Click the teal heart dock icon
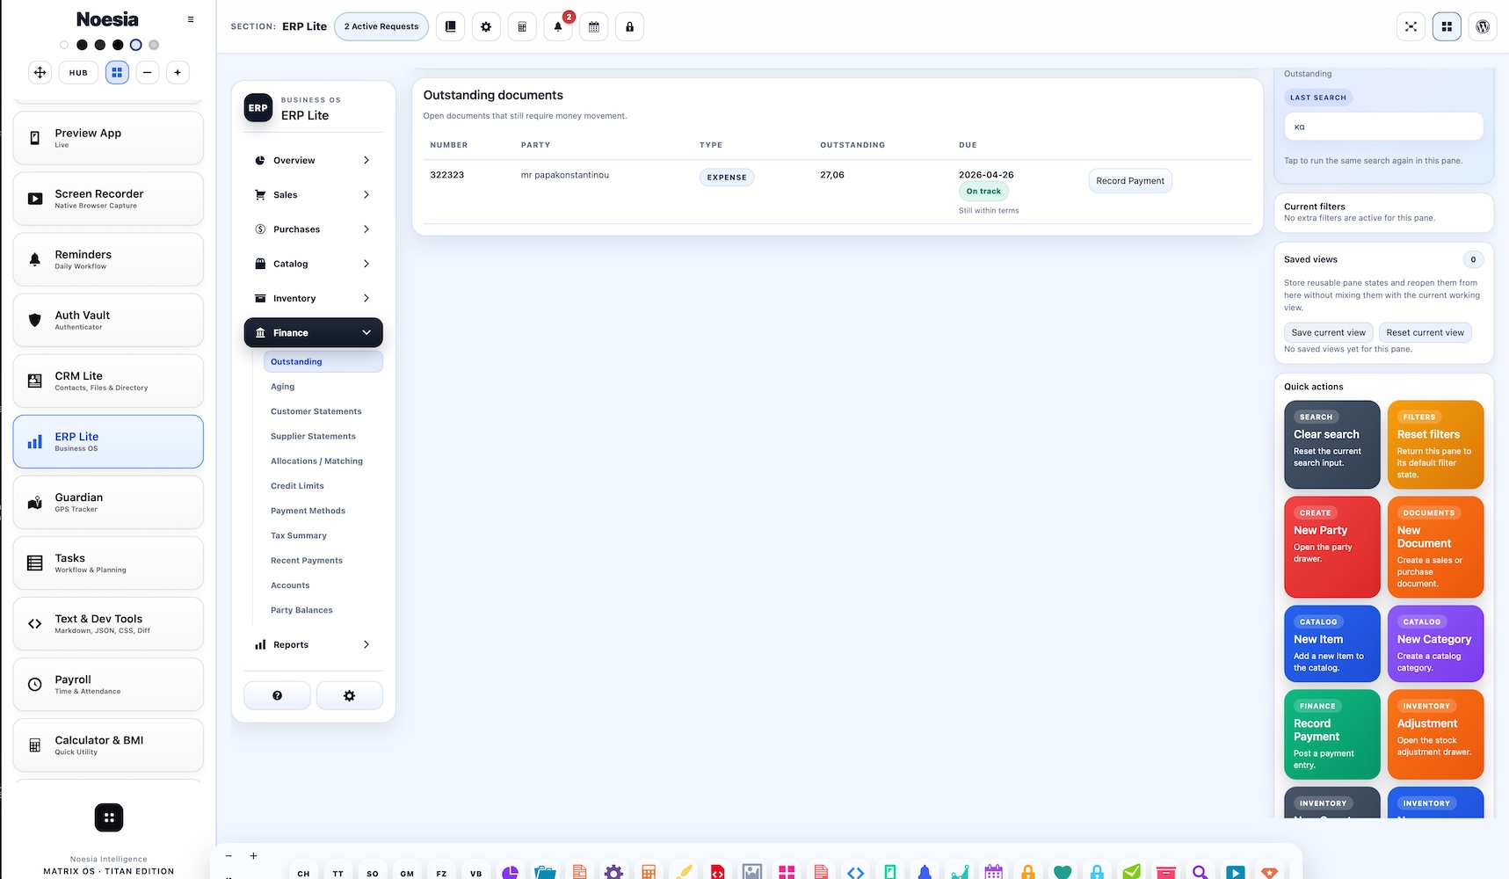Viewport: 1509px width, 879px height. pos(1063,872)
